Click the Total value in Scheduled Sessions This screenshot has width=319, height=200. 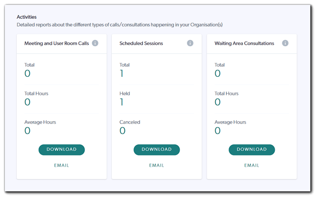pyautogui.click(x=122, y=74)
